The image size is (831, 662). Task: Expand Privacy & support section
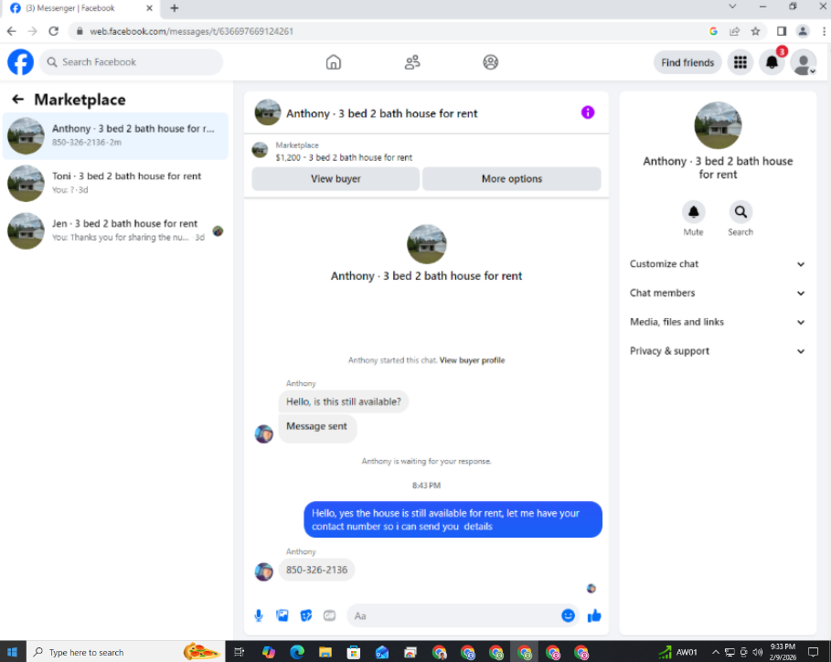[x=717, y=351]
